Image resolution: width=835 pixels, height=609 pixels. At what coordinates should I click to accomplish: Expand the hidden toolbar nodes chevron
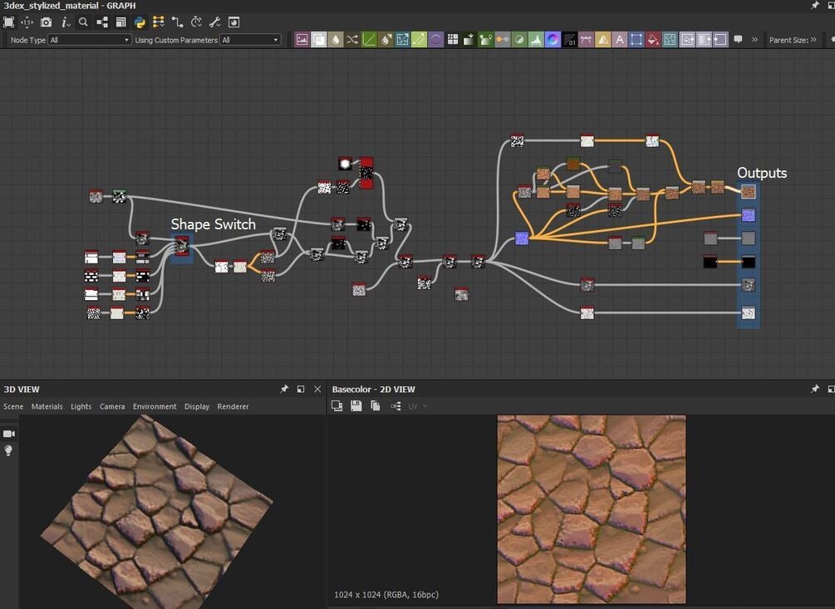[754, 39]
